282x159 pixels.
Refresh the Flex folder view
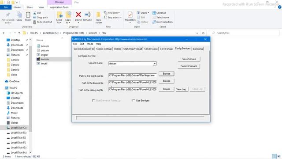[203, 33]
